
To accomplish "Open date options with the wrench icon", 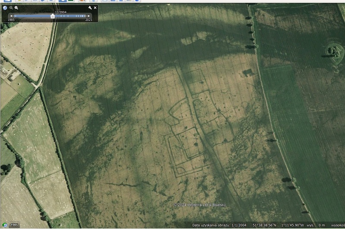I will point(90,8).
